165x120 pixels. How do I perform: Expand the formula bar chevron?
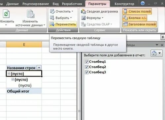[x=163, y=37]
